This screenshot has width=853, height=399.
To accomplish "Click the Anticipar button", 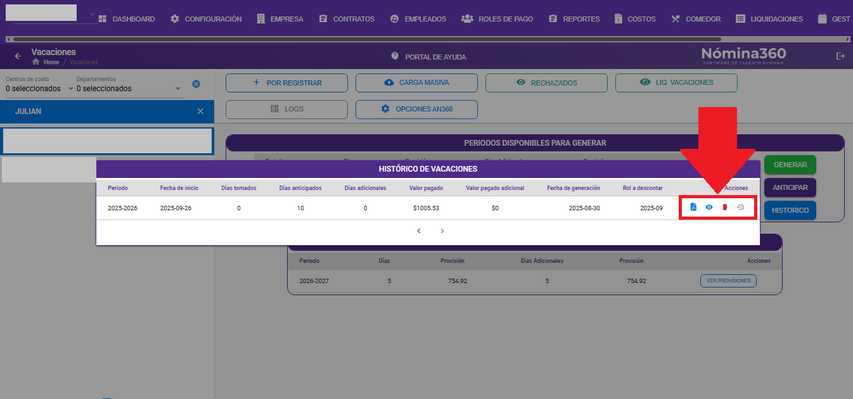I will click(x=790, y=187).
